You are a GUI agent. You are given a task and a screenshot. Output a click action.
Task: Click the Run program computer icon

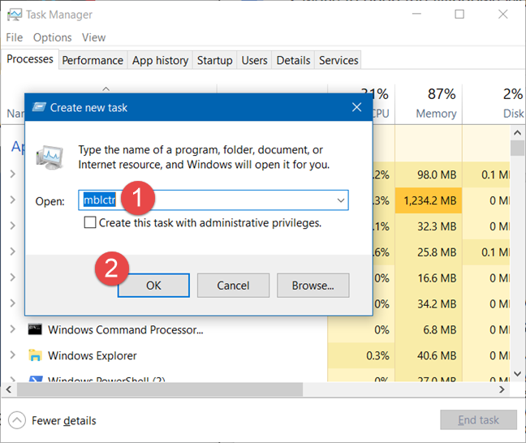pos(50,157)
